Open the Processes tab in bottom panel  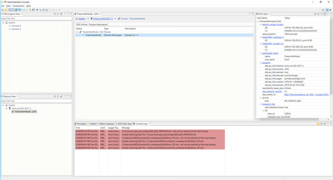[80, 124]
